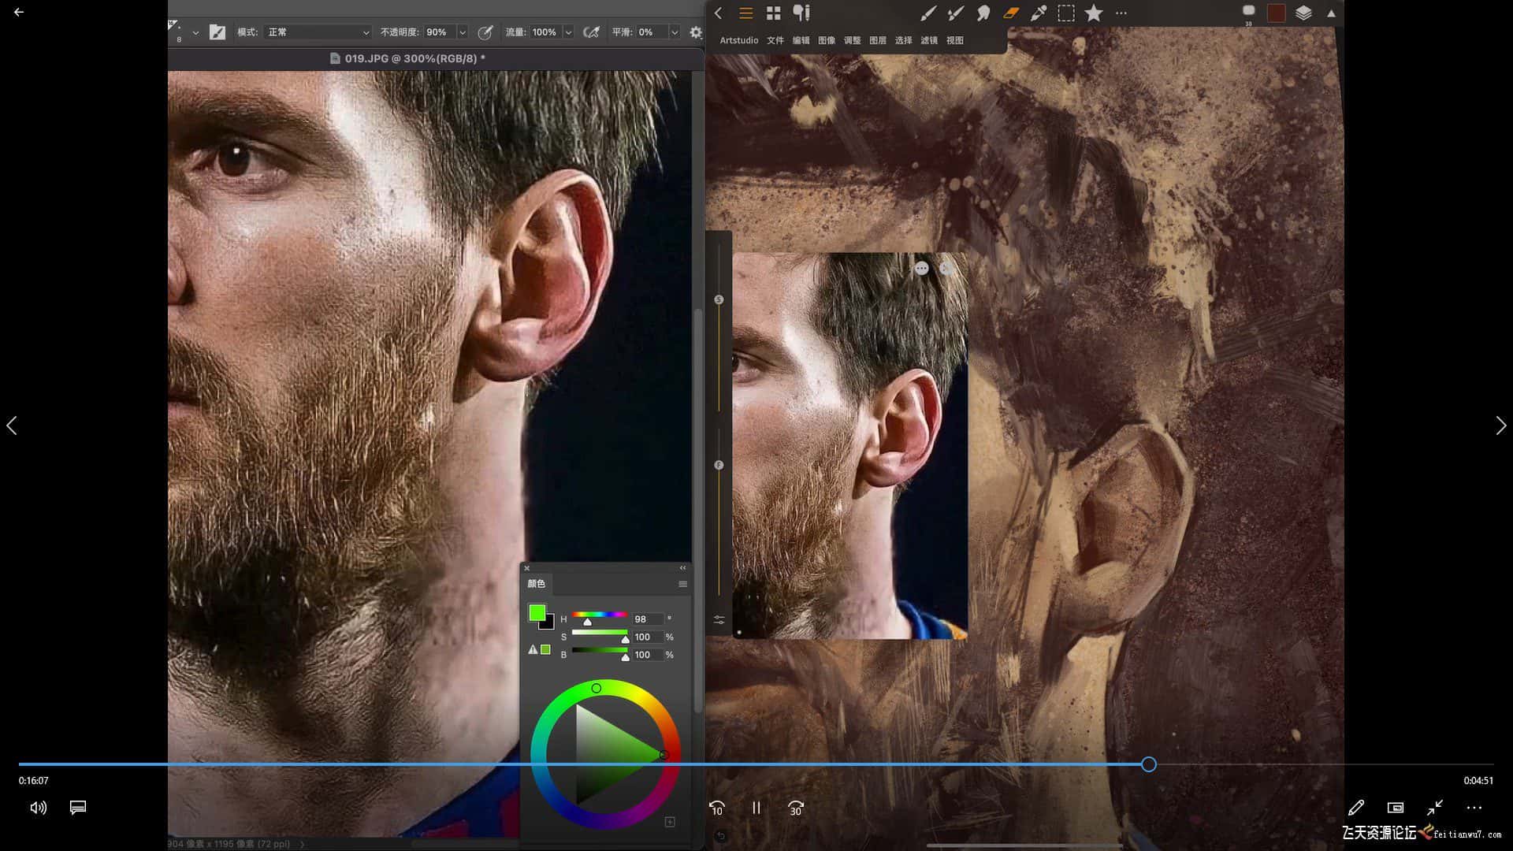The image size is (1513, 851).
Task: Toggle pressure-for-opacity button beside 不透明度
Action: click(485, 32)
